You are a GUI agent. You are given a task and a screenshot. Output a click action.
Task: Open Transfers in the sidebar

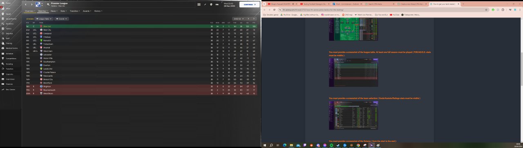[9, 69]
